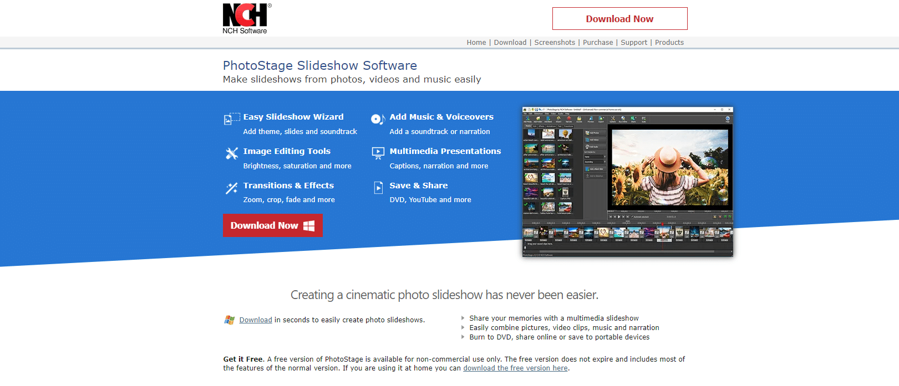899x386 pixels.
Task: Open the Purchase navigation link
Action: (598, 43)
